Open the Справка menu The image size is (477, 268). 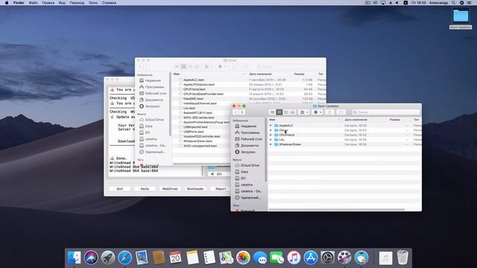click(x=109, y=3)
